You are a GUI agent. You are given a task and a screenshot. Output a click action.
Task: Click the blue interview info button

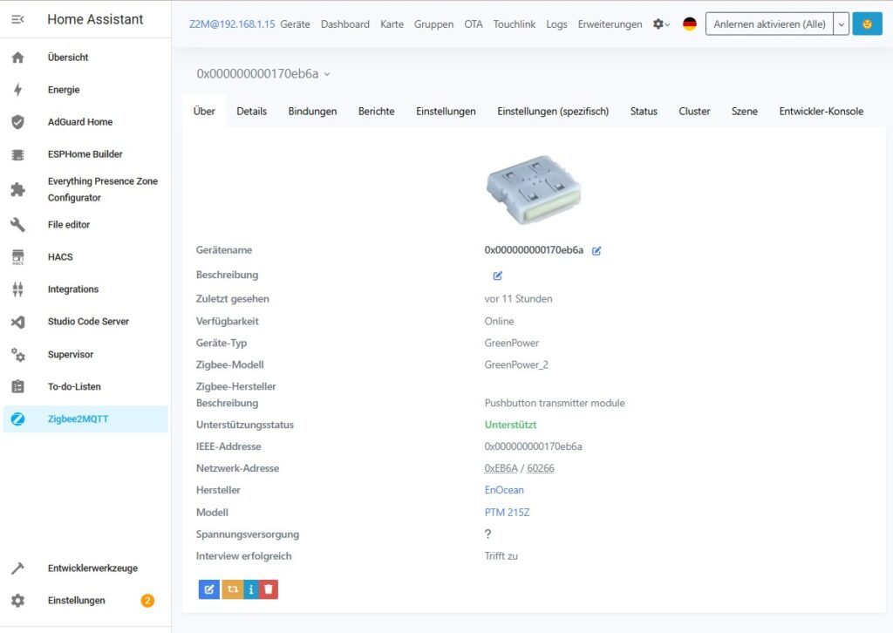250,589
